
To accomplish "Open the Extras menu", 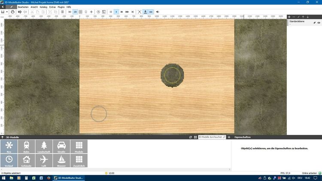I will tap(52, 7).
